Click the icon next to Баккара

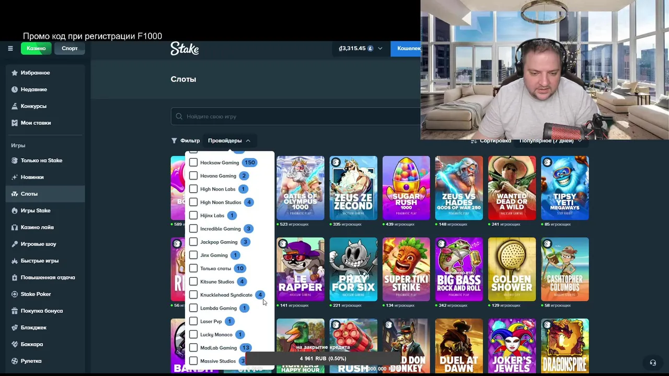click(15, 344)
